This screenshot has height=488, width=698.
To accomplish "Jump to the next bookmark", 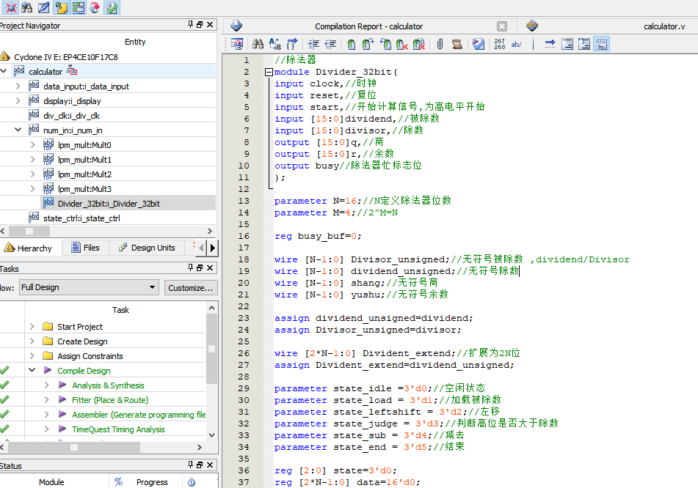I will click(x=368, y=44).
